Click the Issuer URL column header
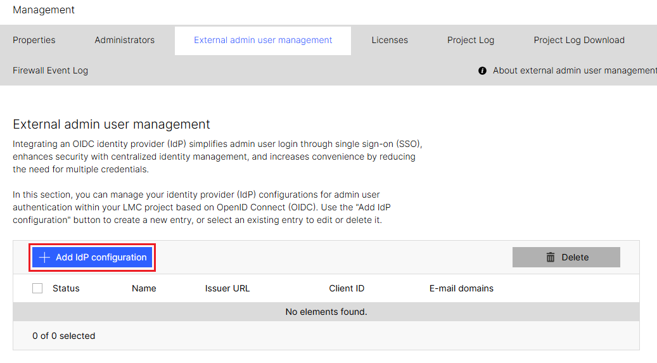657x363 pixels. (227, 288)
